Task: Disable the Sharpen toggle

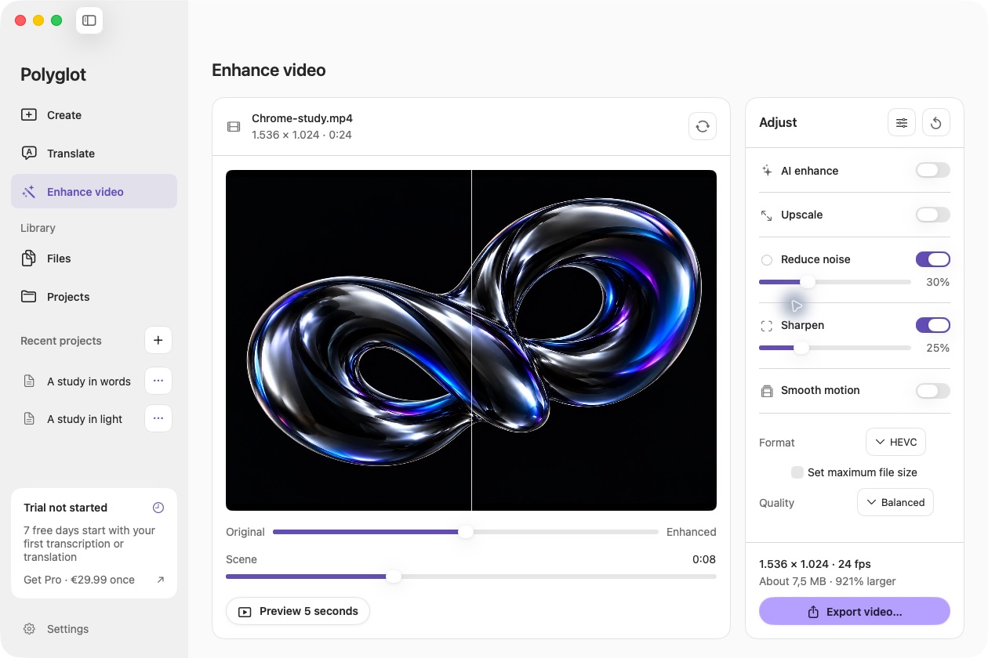Action: [933, 325]
